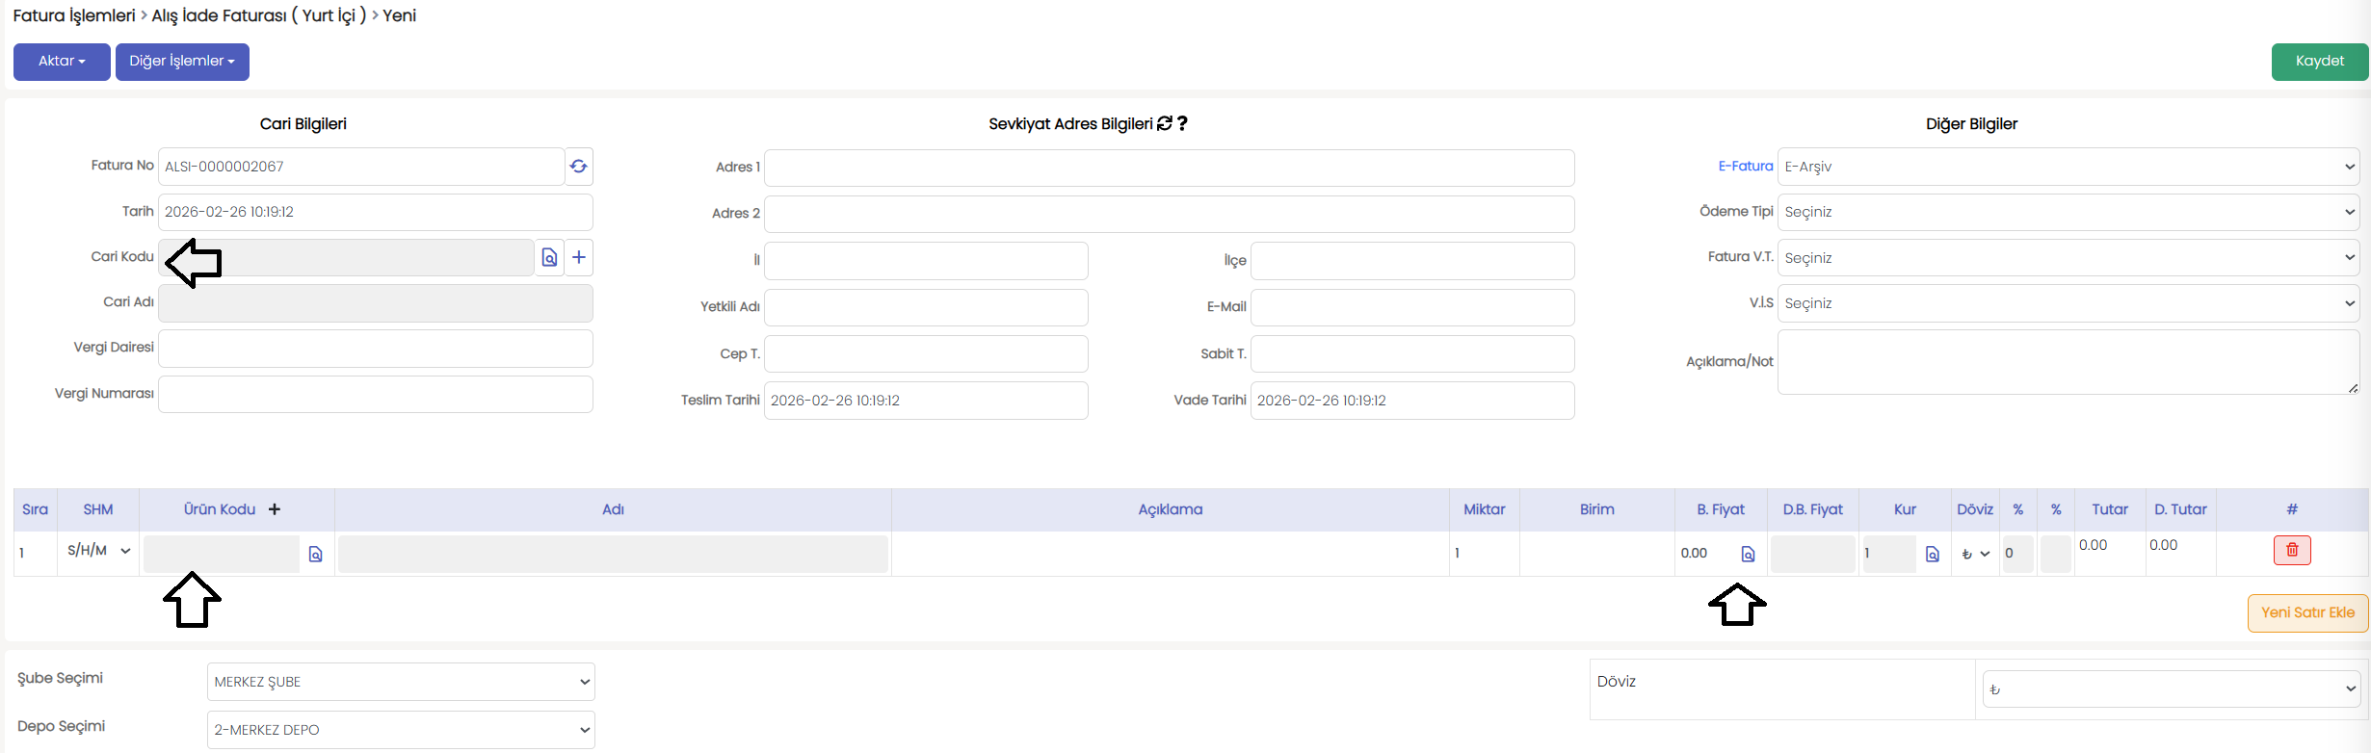
Task: Open the Aktar dropdown menu
Action: coord(62,62)
